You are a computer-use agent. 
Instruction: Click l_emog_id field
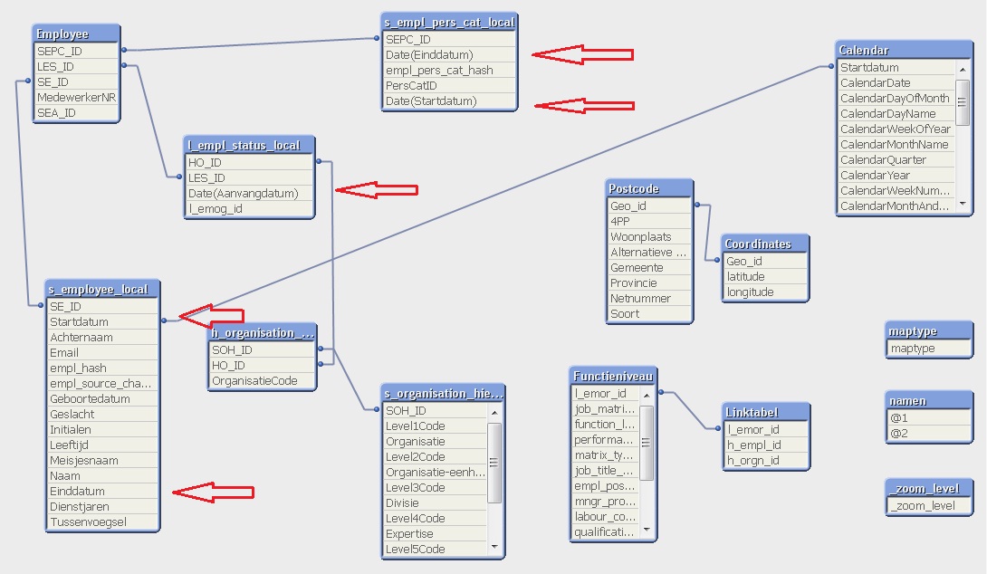(249, 209)
